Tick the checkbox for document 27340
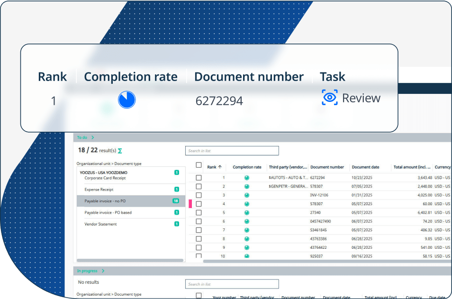 199,212
